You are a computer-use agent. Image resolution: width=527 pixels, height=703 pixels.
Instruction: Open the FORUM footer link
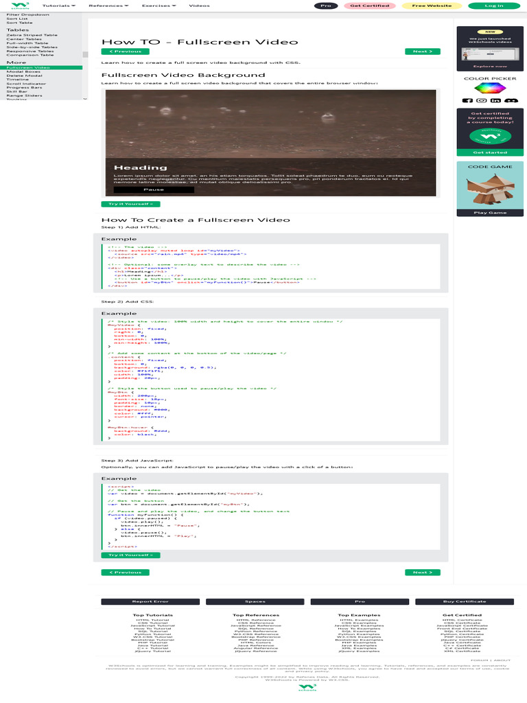click(479, 660)
